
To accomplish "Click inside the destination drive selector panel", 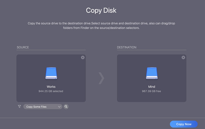I will (152, 78).
